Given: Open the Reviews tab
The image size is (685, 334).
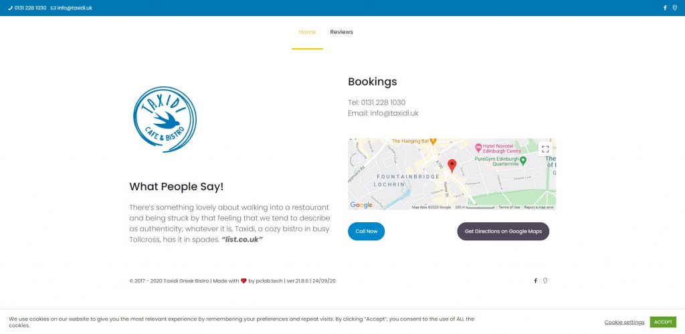Looking at the screenshot, I should tap(342, 32).
